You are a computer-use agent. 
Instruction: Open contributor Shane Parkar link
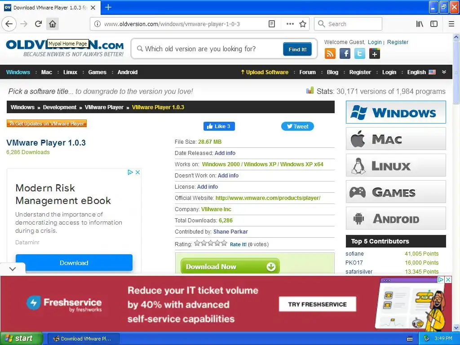pos(230,232)
